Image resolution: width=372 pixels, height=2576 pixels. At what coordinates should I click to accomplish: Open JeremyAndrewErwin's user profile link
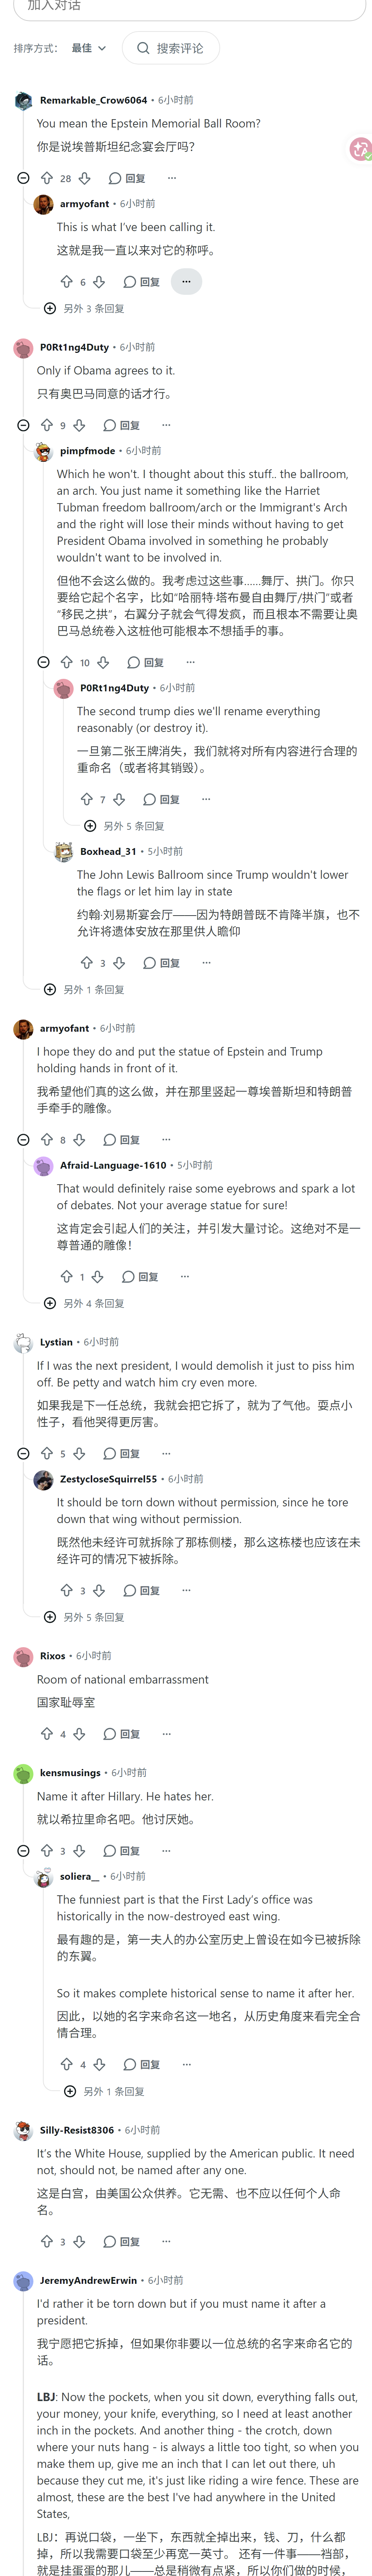click(x=88, y=2300)
